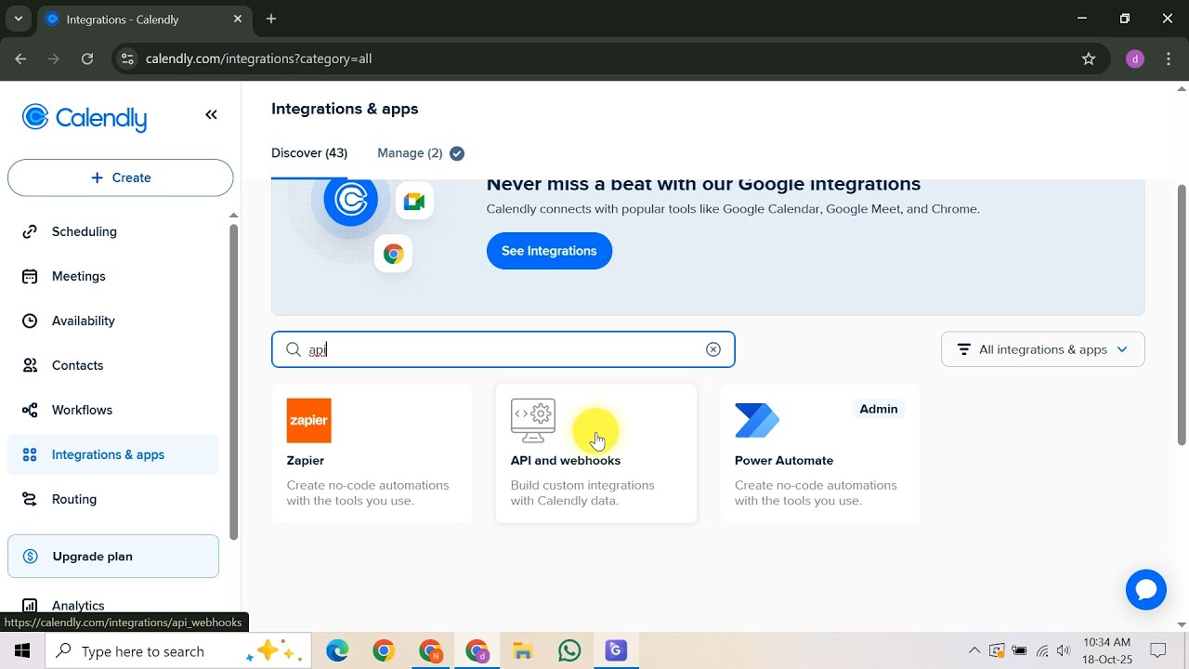This screenshot has width=1189, height=669.
Task: Click the Zapier logo icon
Action: (x=308, y=421)
